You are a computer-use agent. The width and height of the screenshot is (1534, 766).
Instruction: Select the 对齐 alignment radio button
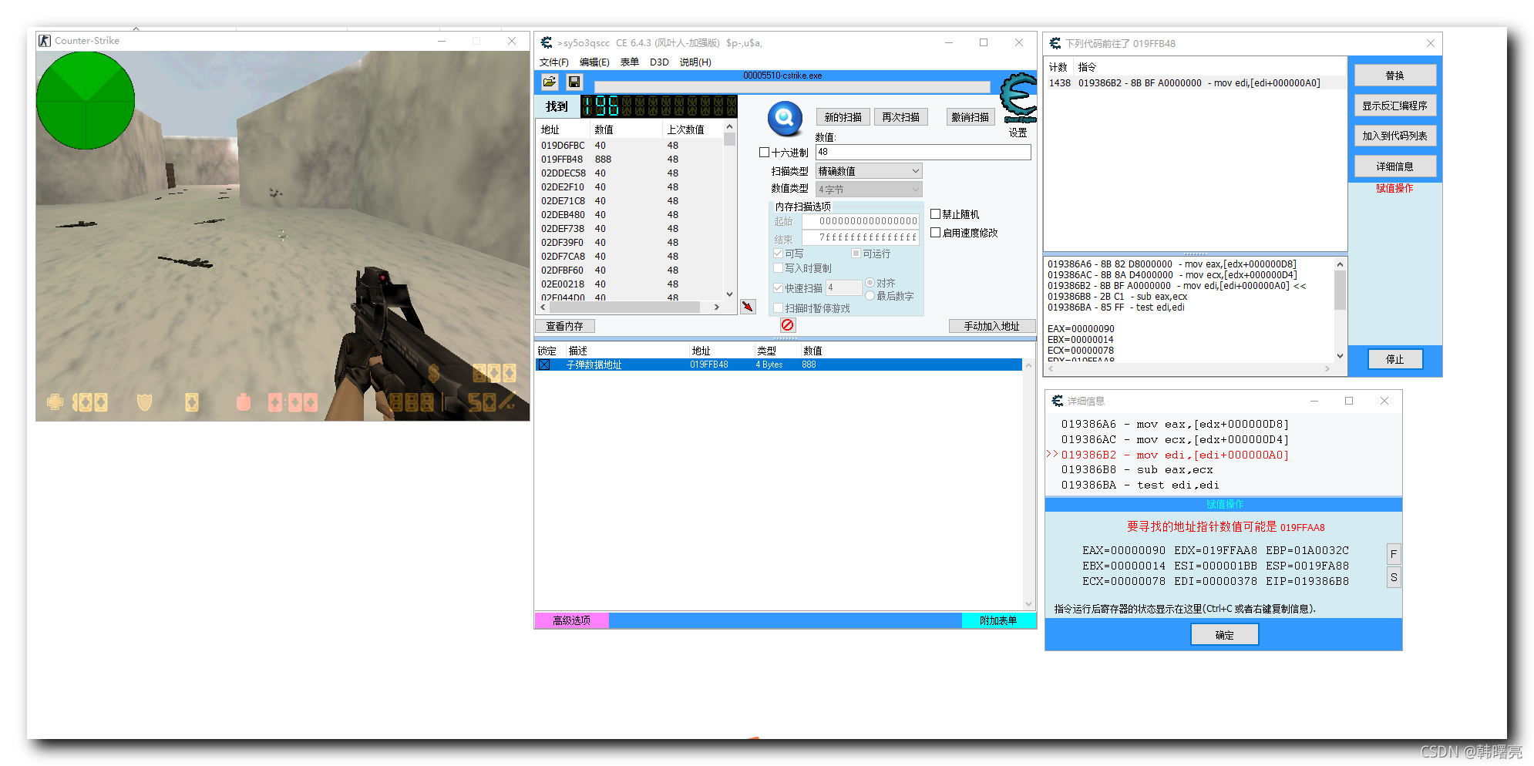coord(870,283)
